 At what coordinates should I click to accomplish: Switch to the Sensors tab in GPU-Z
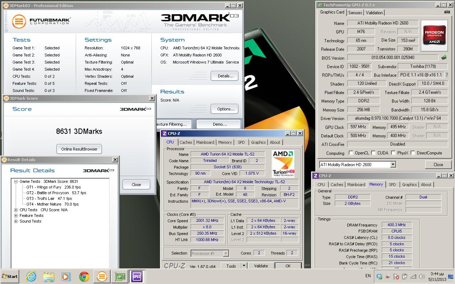tap(355, 13)
